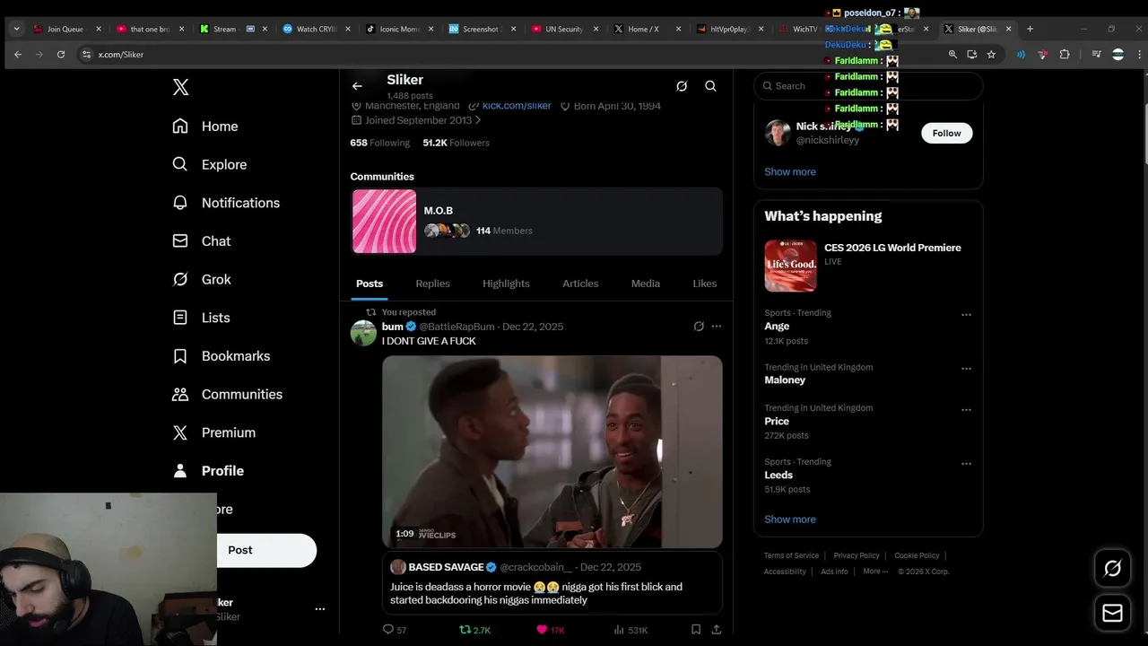Image resolution: width=1148 pixels, height=646 pixels.
Task: Open tab search dropdown in browser
Action: (x=16, y=29)
